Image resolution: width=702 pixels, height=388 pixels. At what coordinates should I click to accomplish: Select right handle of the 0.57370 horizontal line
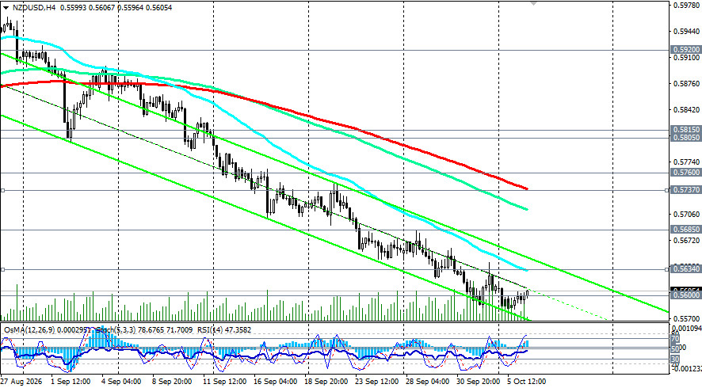coord(666,190)
